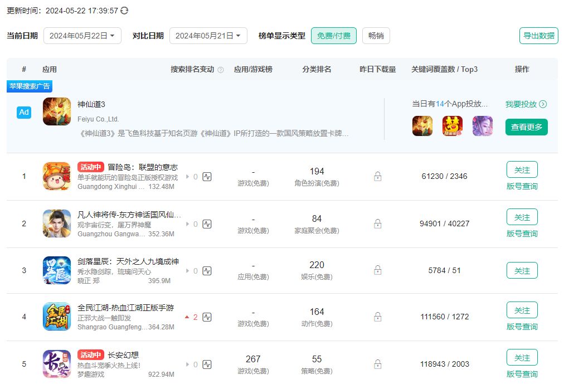Open the 全民江湖 app icon
The height and width of the screenshot is (384, 564).
57,317
